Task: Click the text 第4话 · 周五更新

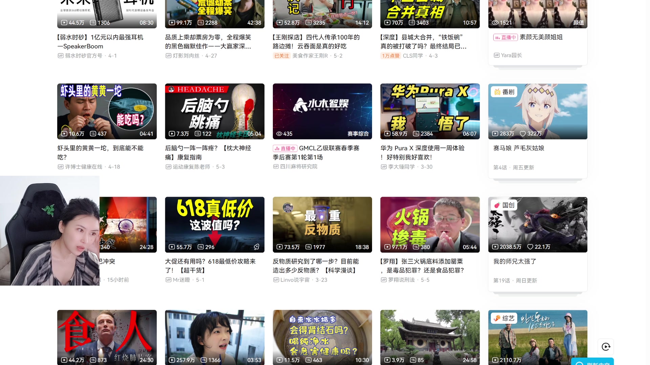Action: click(x=514, y=167)
